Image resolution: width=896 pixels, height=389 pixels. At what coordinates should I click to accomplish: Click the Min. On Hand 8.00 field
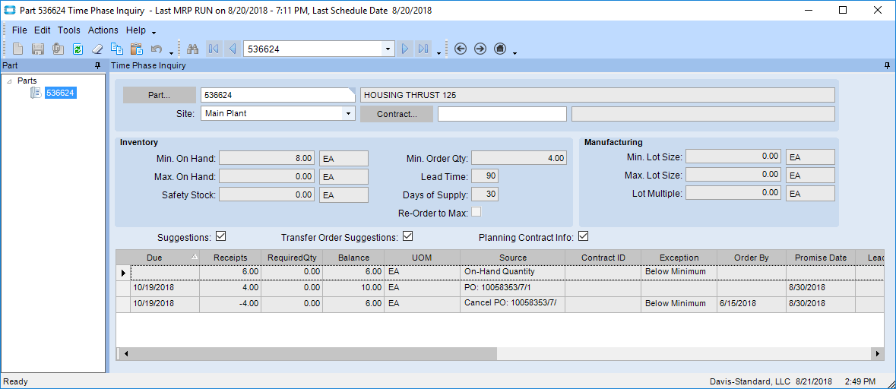pyautogui.click(x=267, y=158)
